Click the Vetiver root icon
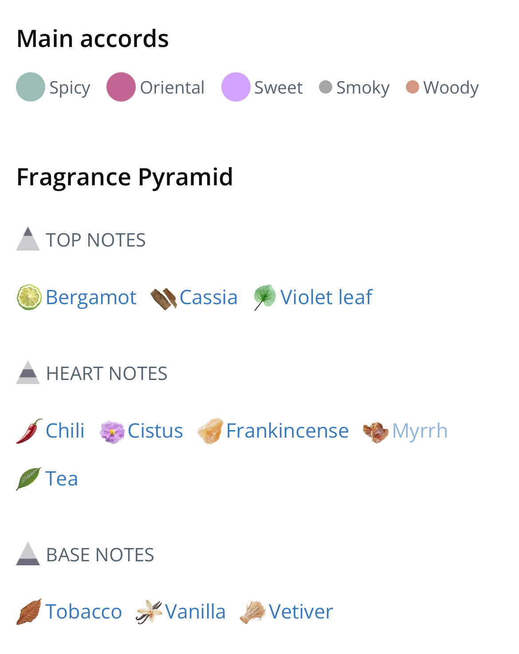The width and height of the screenshot is (519, 654). 252,612
